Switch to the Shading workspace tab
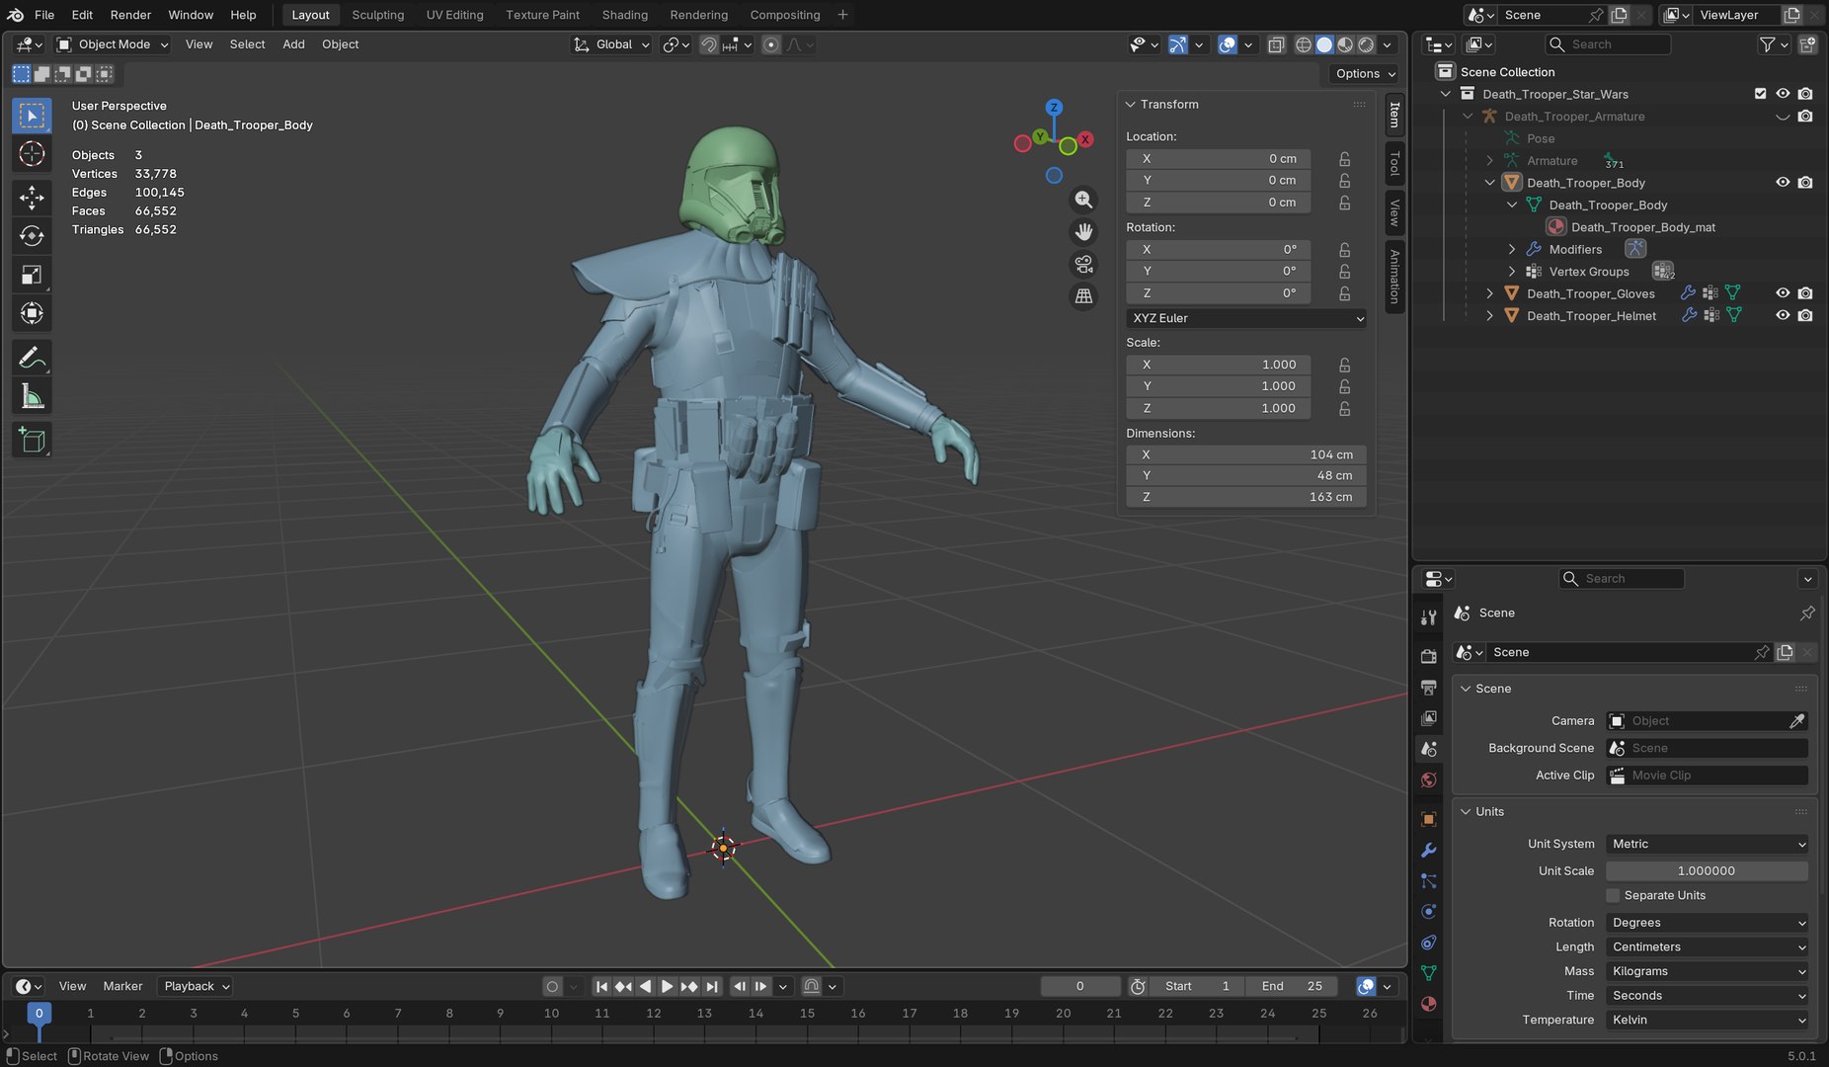Viewport: 1829px width, 1067px height. point(624,15)
